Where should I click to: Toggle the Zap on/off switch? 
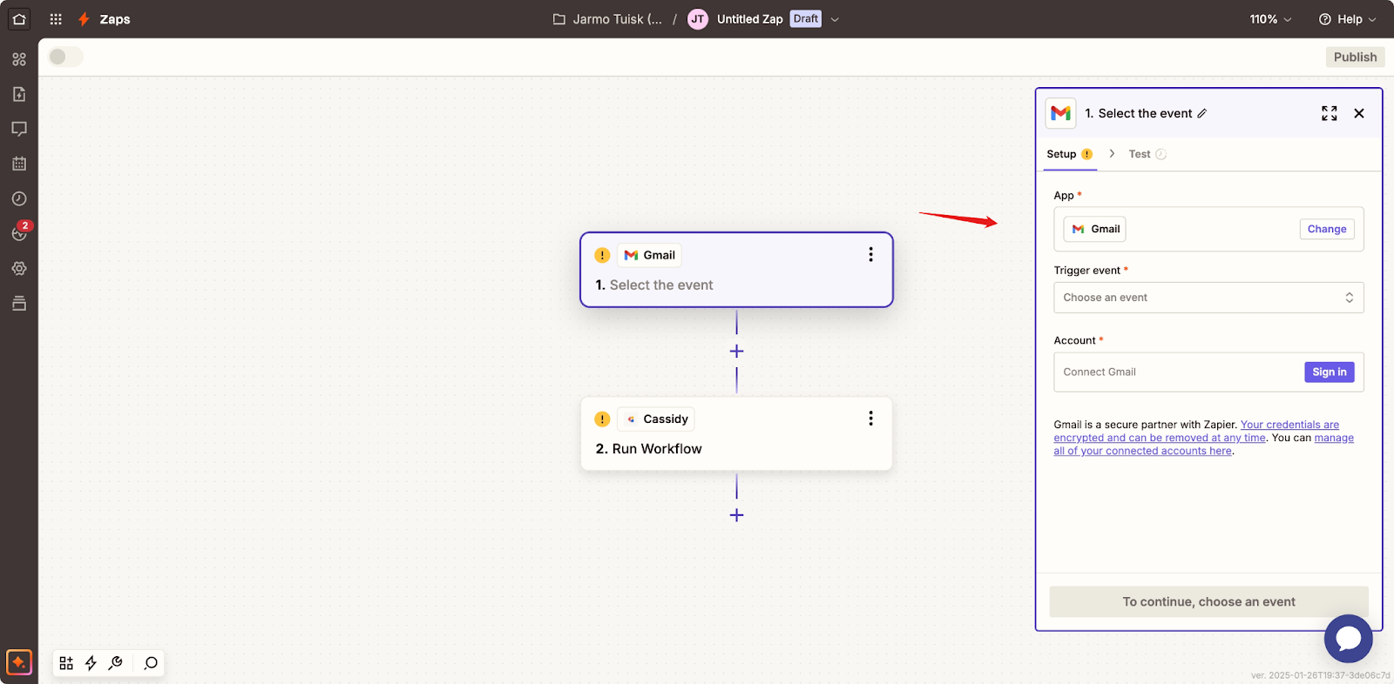65,57
